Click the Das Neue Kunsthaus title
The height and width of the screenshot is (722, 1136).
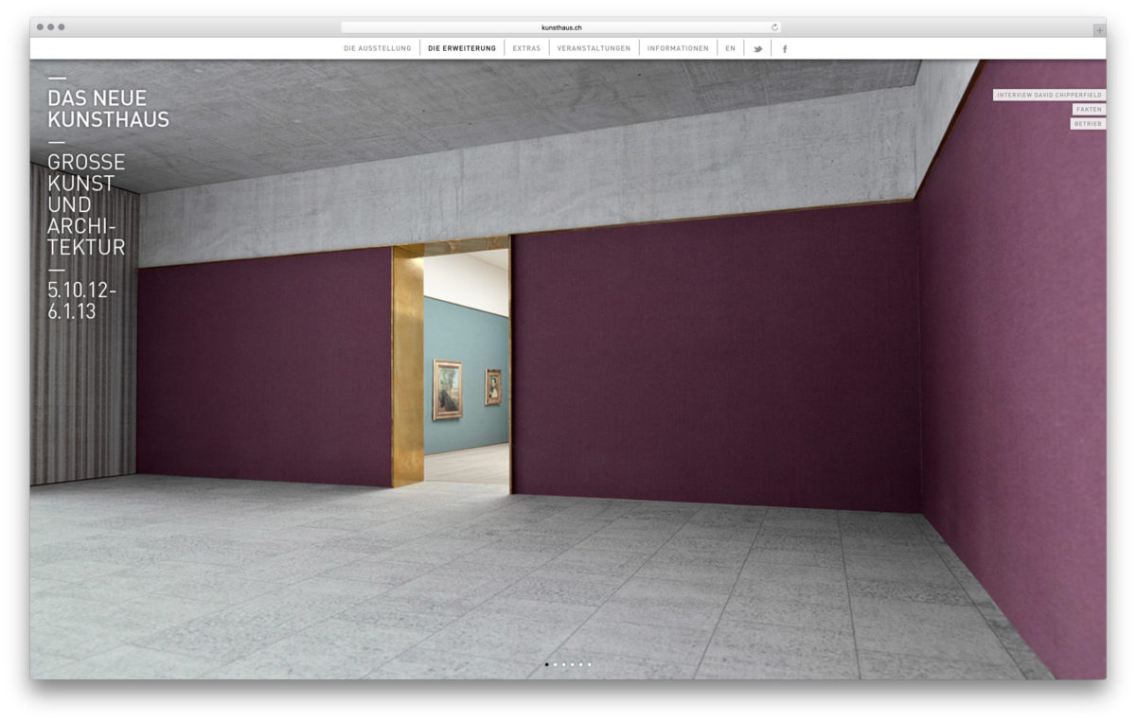(108, 109)
